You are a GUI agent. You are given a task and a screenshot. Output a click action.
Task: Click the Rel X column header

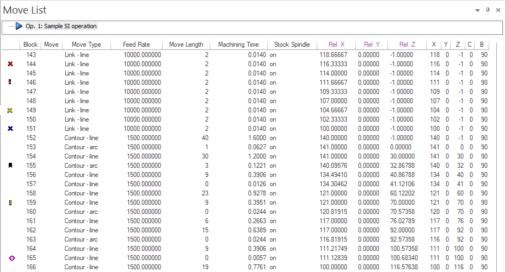[336, 45]
